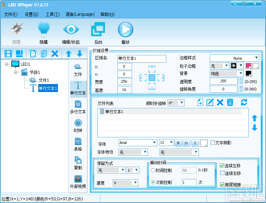Open the 边框样式 dropdown showing None
This screenshot has width=266, height=203.
tap(234, 57)
